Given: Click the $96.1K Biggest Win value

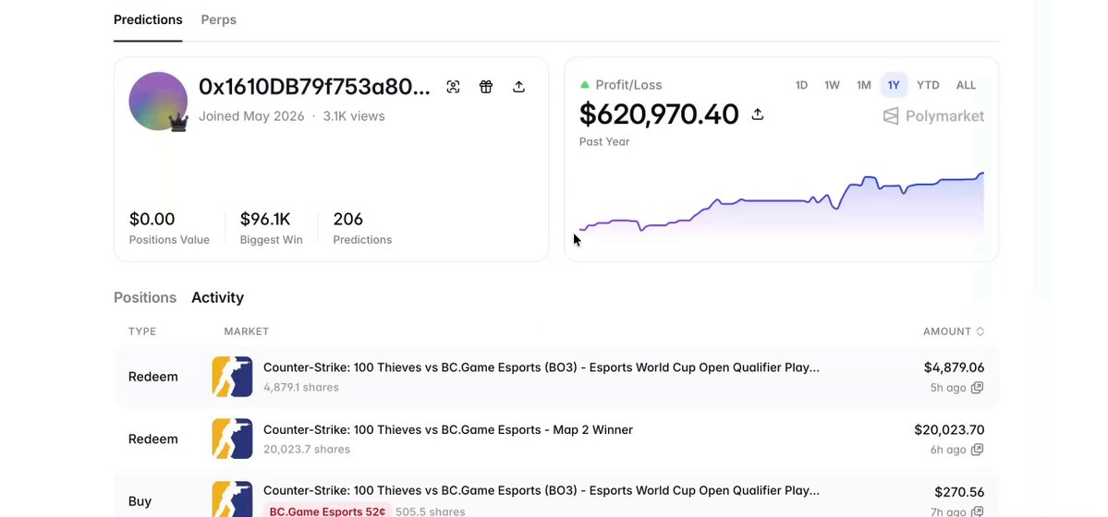Looking at the screenshot, I should tap(265, 219).
